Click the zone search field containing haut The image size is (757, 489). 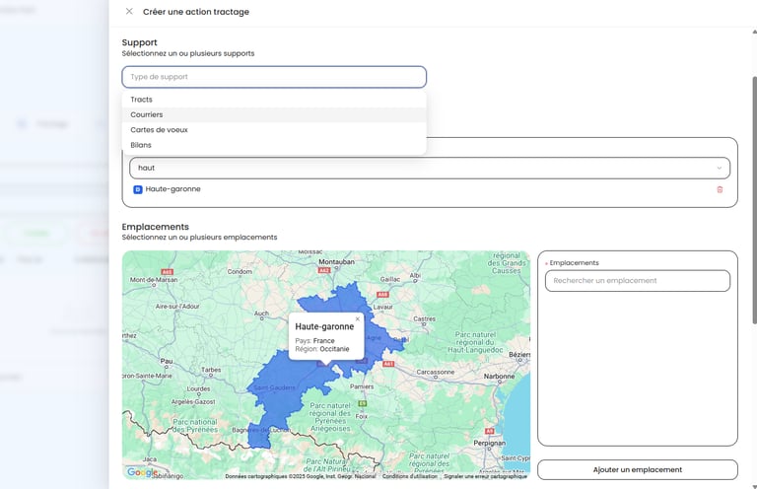coord(429,168)
